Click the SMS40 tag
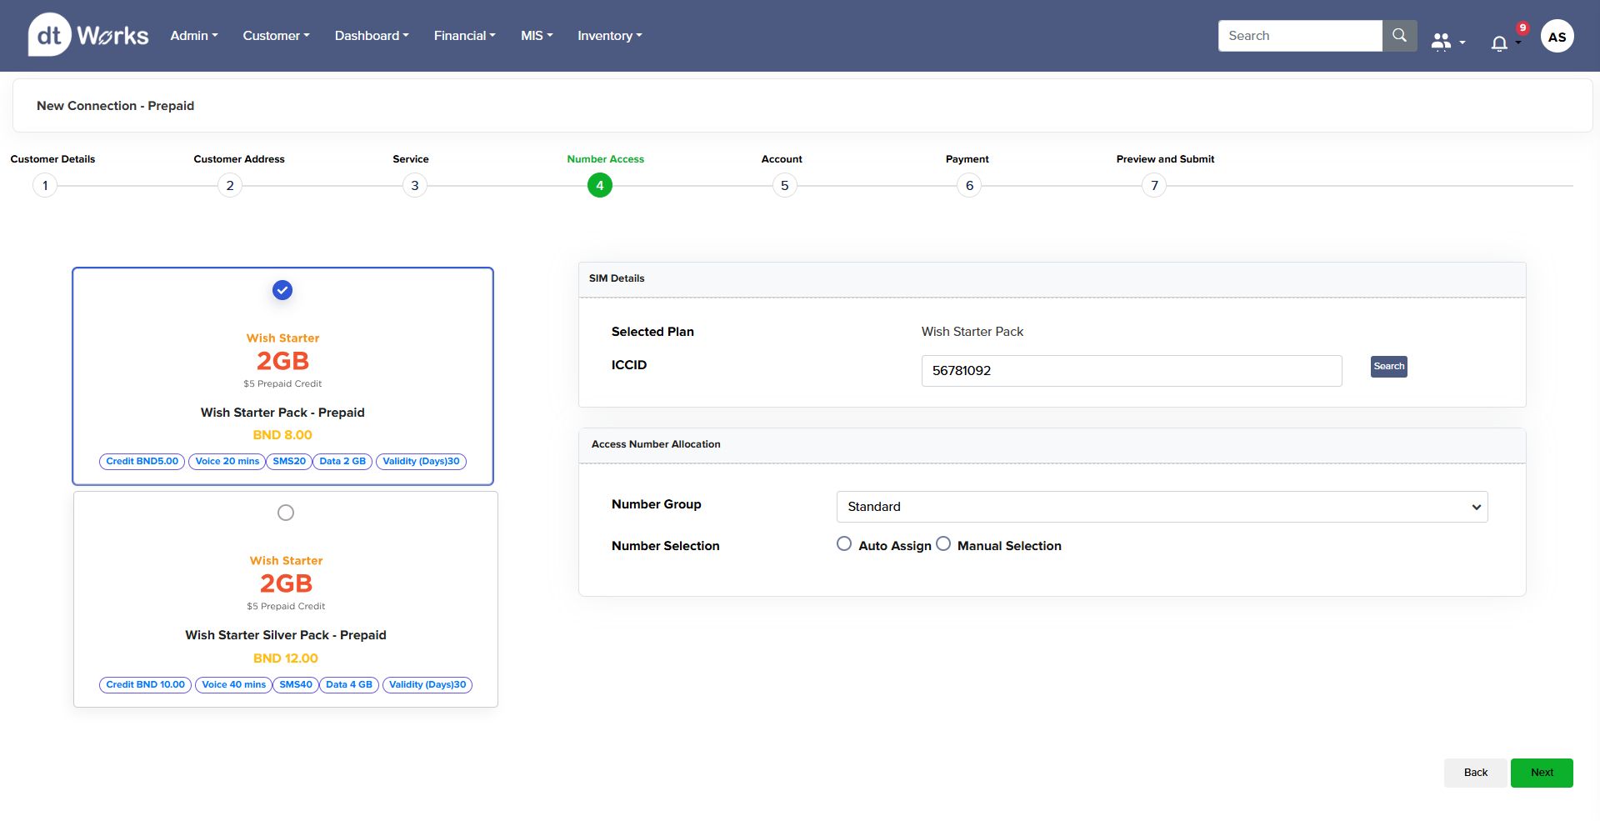The height and width of the screenshot is (821, 1600). [x=296, y=684]
